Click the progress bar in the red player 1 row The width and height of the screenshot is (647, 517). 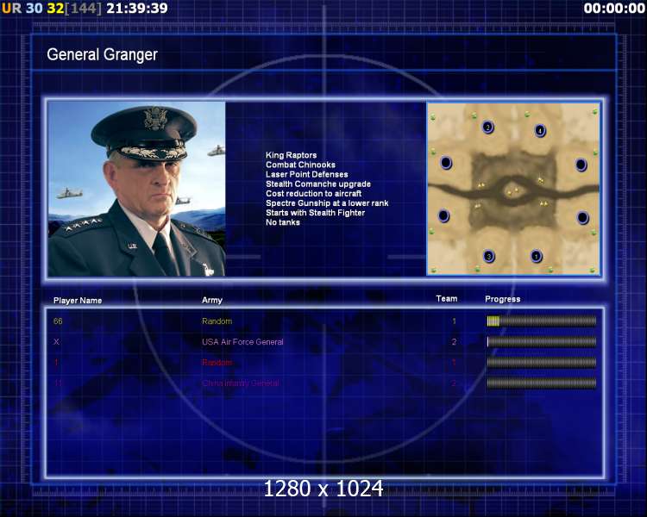(x=542, y=363)
